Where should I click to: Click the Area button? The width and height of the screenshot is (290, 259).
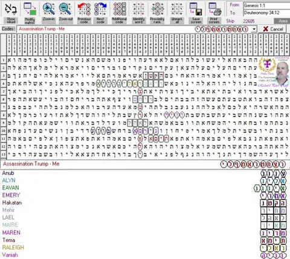click(x=283, y=21)
